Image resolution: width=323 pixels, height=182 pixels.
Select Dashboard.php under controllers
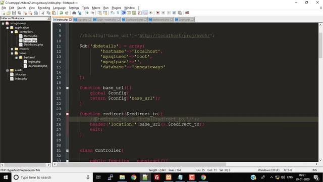pos(33,44)
